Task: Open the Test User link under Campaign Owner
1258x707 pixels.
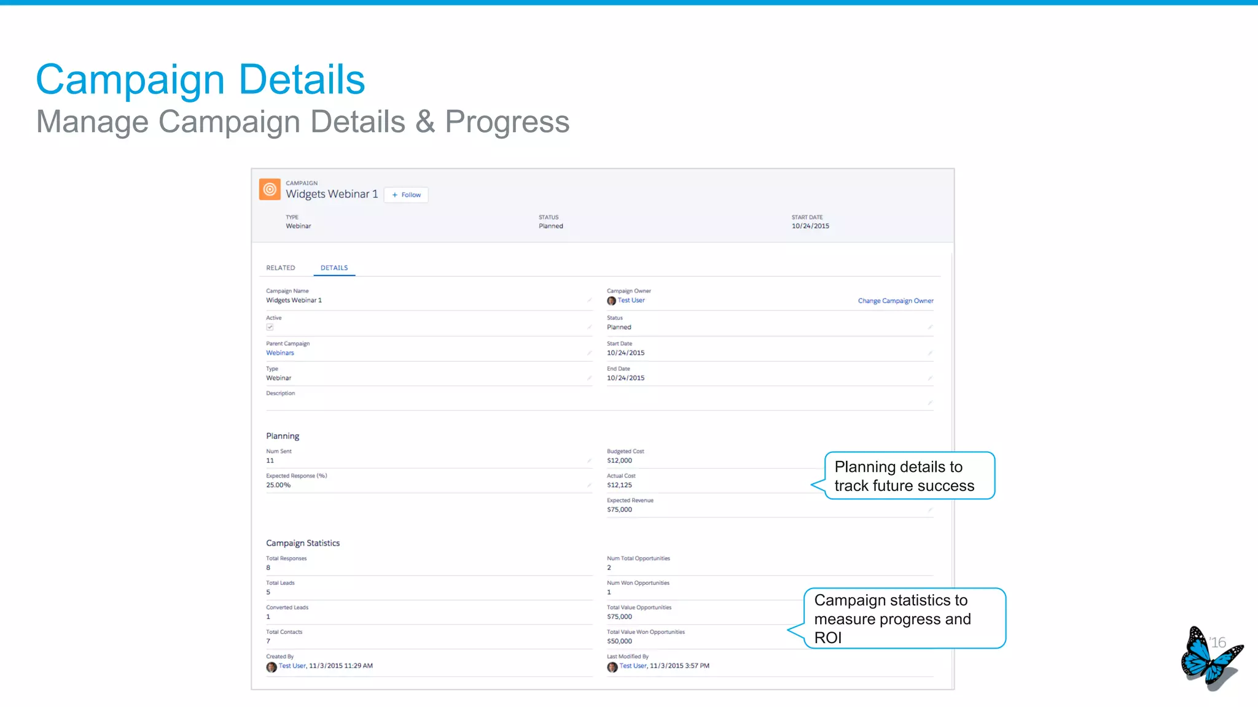Action: [x=631, y=301]
